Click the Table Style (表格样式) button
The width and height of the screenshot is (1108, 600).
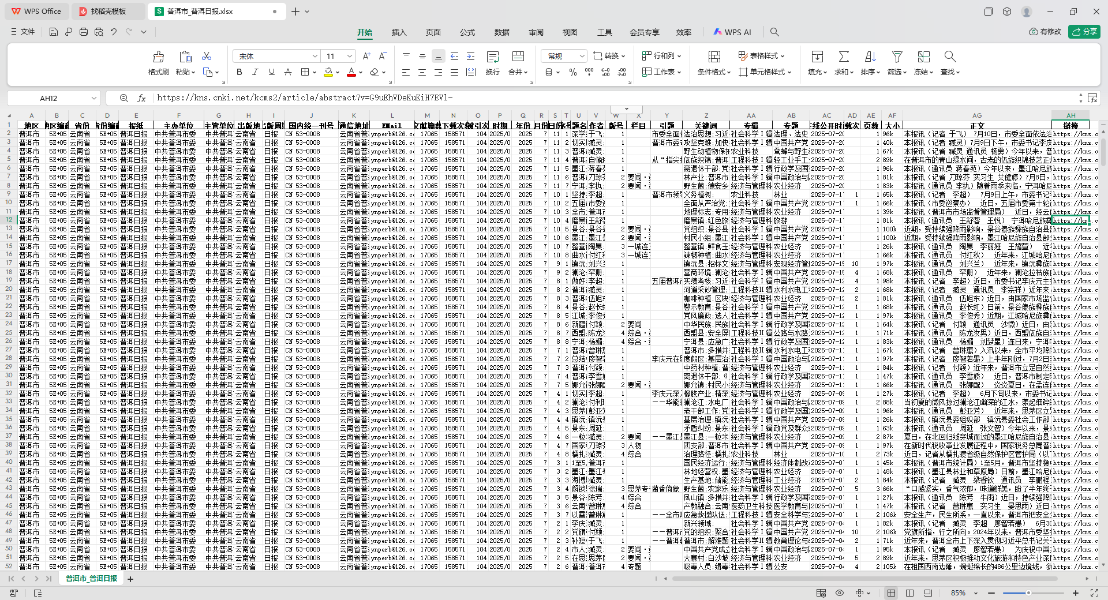pyautogui.click(x=762, y=56)
